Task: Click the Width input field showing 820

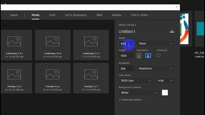Action: pos(126,43)
